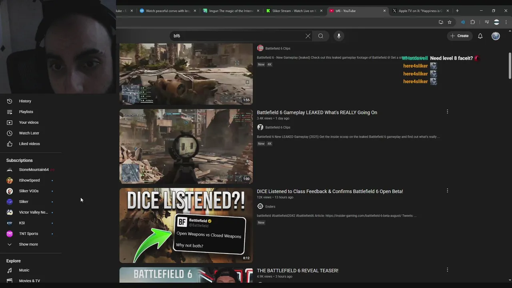Click the audio playing indicator in toolbar

[x=463, y=22]
